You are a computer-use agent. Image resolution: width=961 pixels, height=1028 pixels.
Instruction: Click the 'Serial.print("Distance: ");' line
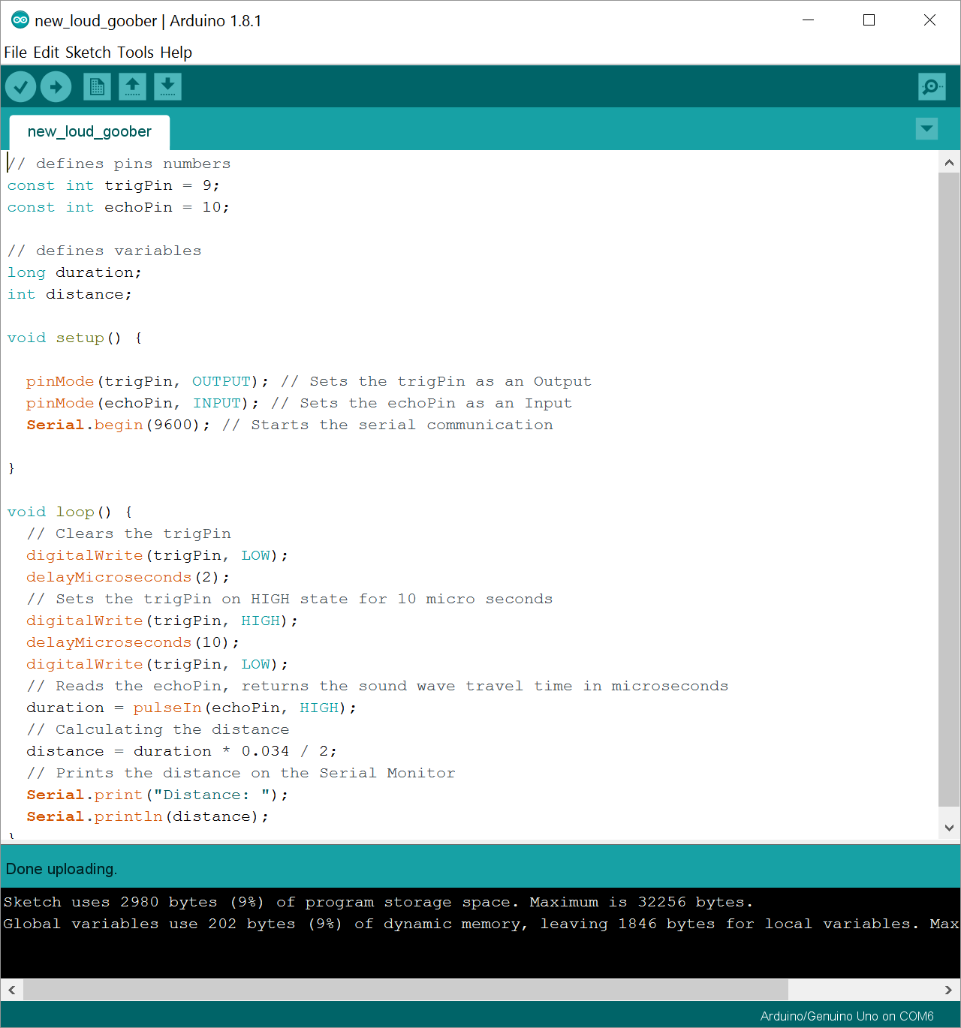point(158,795)
